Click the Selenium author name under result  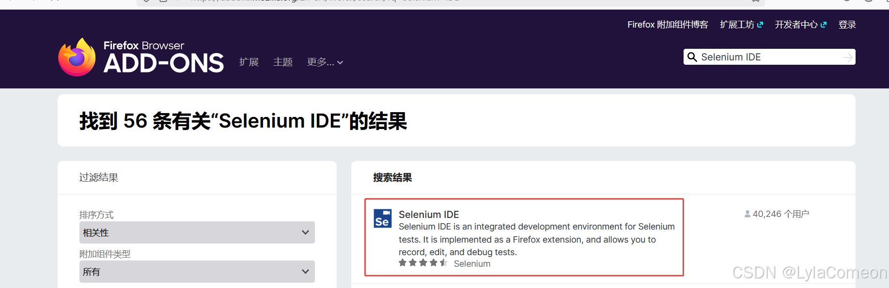click(472, 264)
